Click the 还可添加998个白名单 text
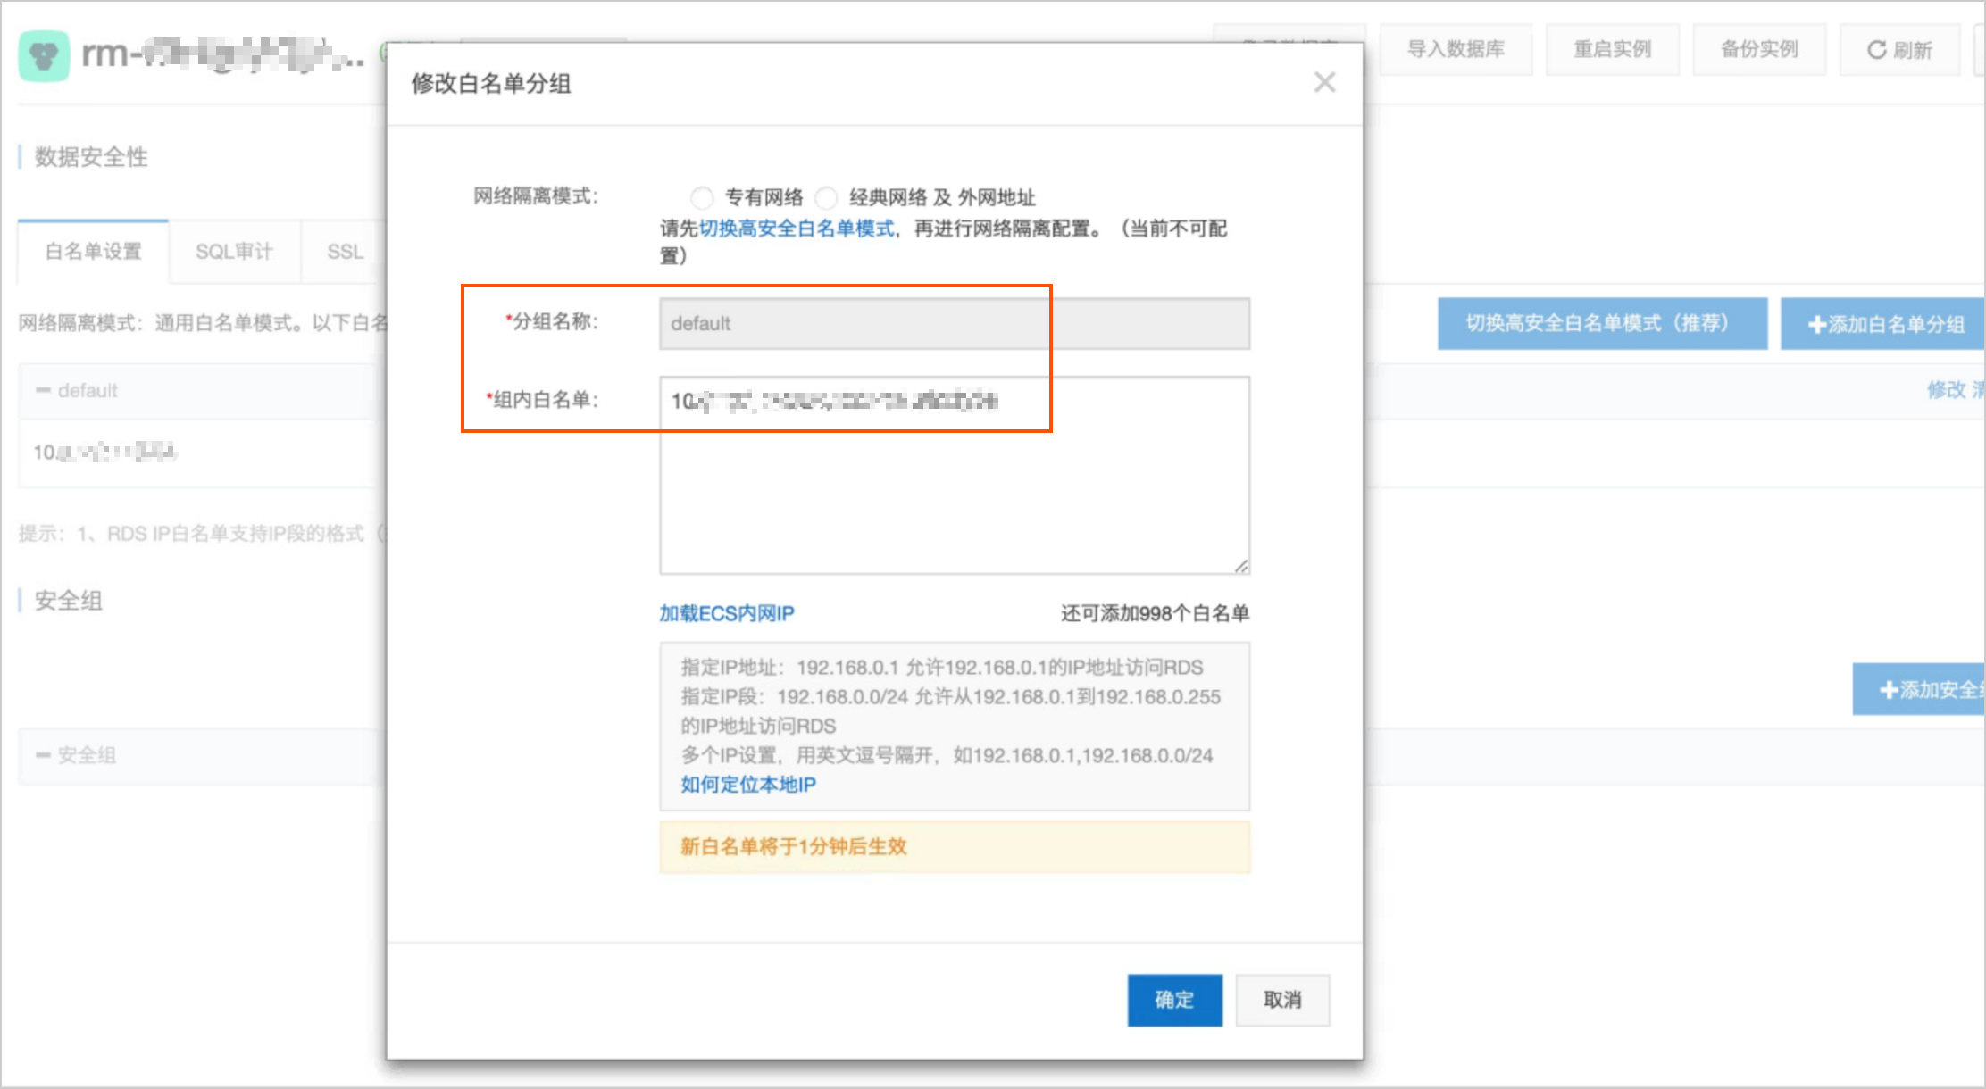 [1155, 613]
